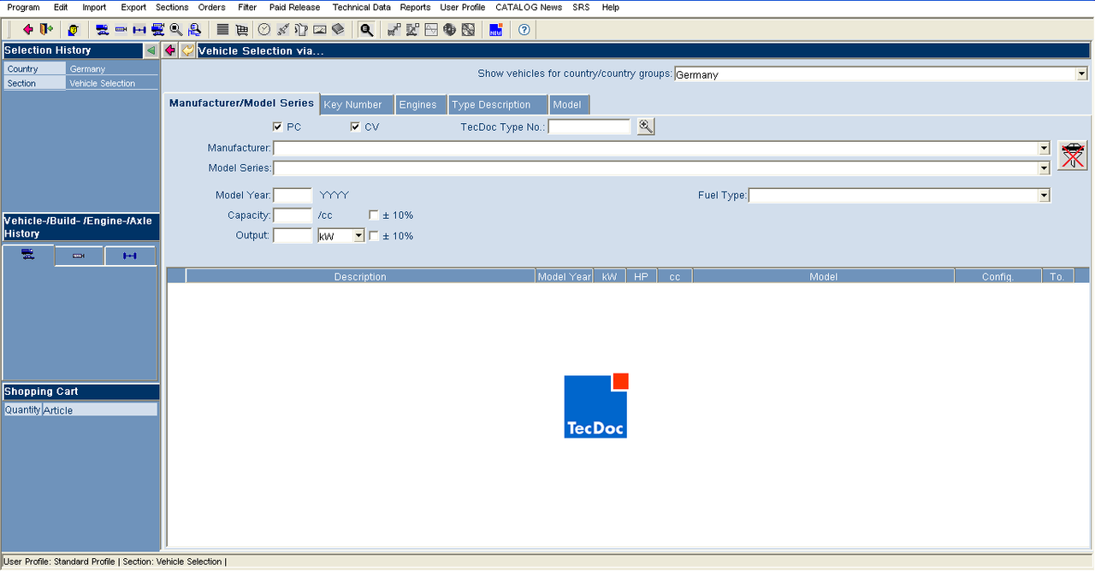Switch to the Model tab
The width and height of the screenshot is (1095, 571).
(569, 104)
